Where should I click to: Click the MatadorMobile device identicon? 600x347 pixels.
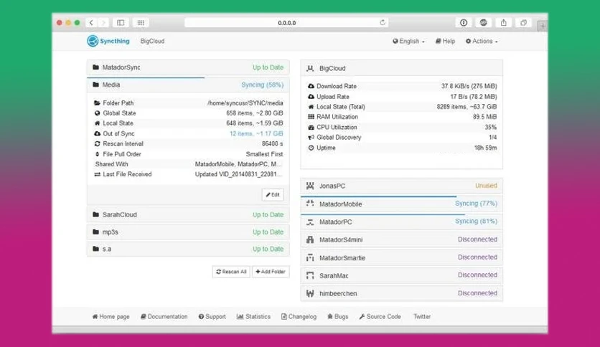310,204
